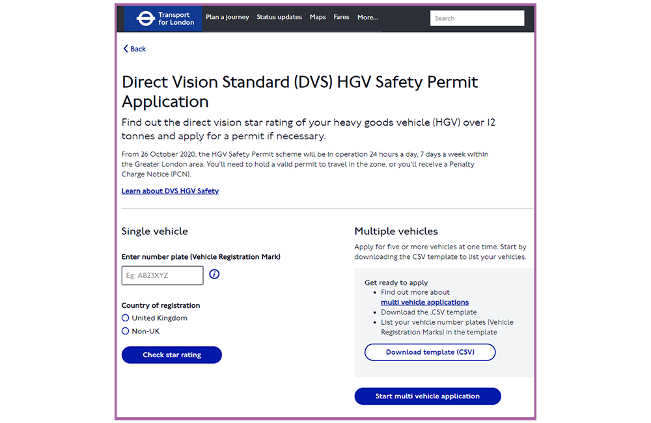Open the Plan a journey menu item
651x423 pixels.
(x=227, y=18)
